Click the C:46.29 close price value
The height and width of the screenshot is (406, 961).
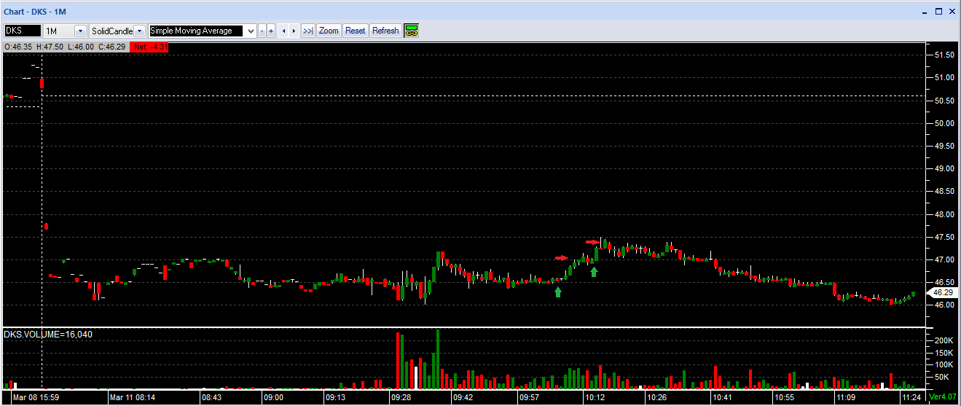(x=112, y=47)
